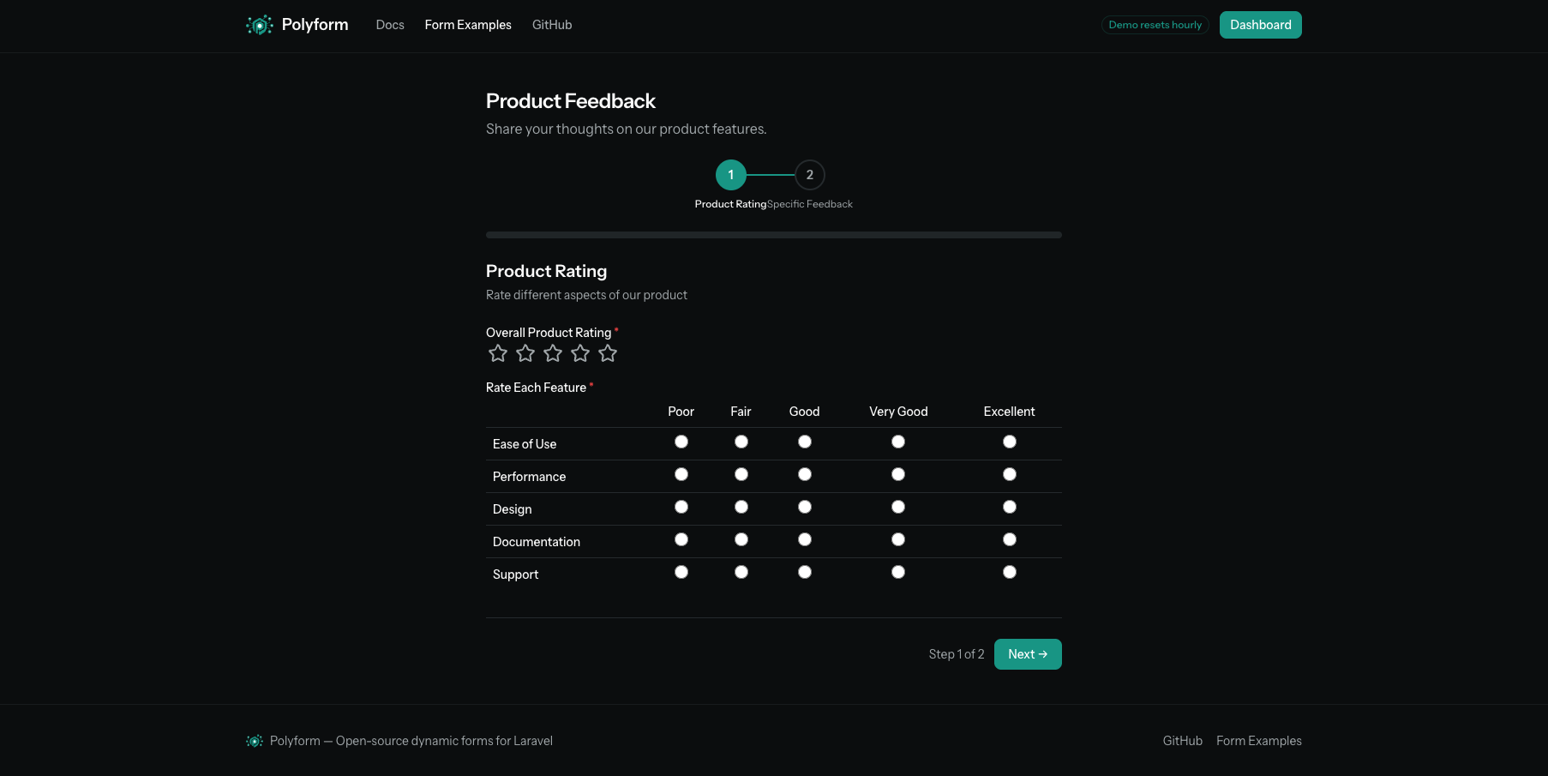
Task: Click the step 2 Specific Feedback circle
Action: tap(810, 174)
